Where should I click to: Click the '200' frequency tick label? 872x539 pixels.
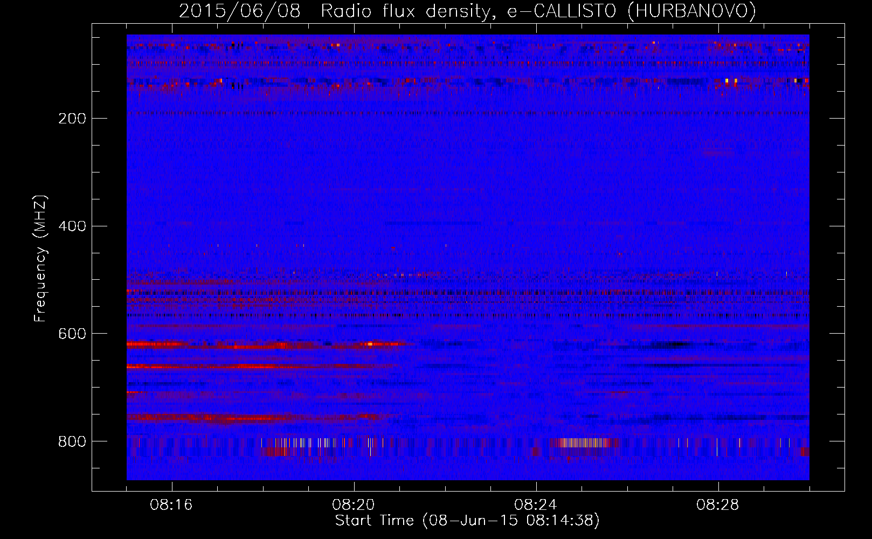[x=72, y=119]
